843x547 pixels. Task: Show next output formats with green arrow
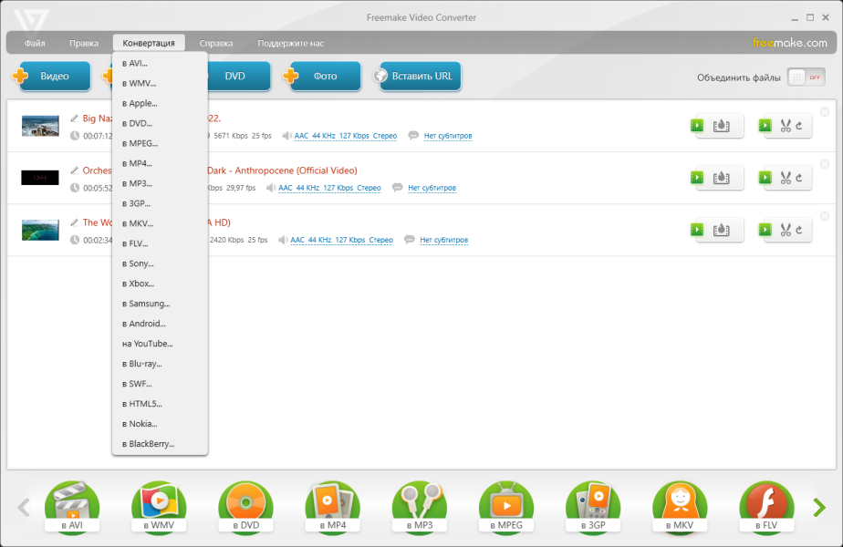(819, 507)
